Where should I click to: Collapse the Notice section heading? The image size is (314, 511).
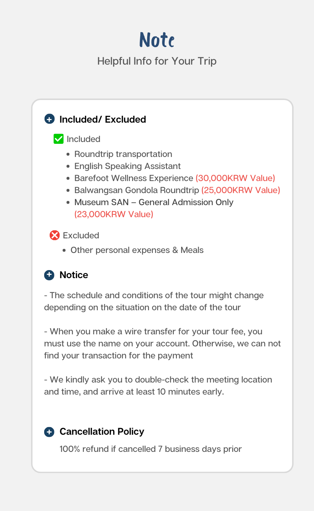[74, 275]
